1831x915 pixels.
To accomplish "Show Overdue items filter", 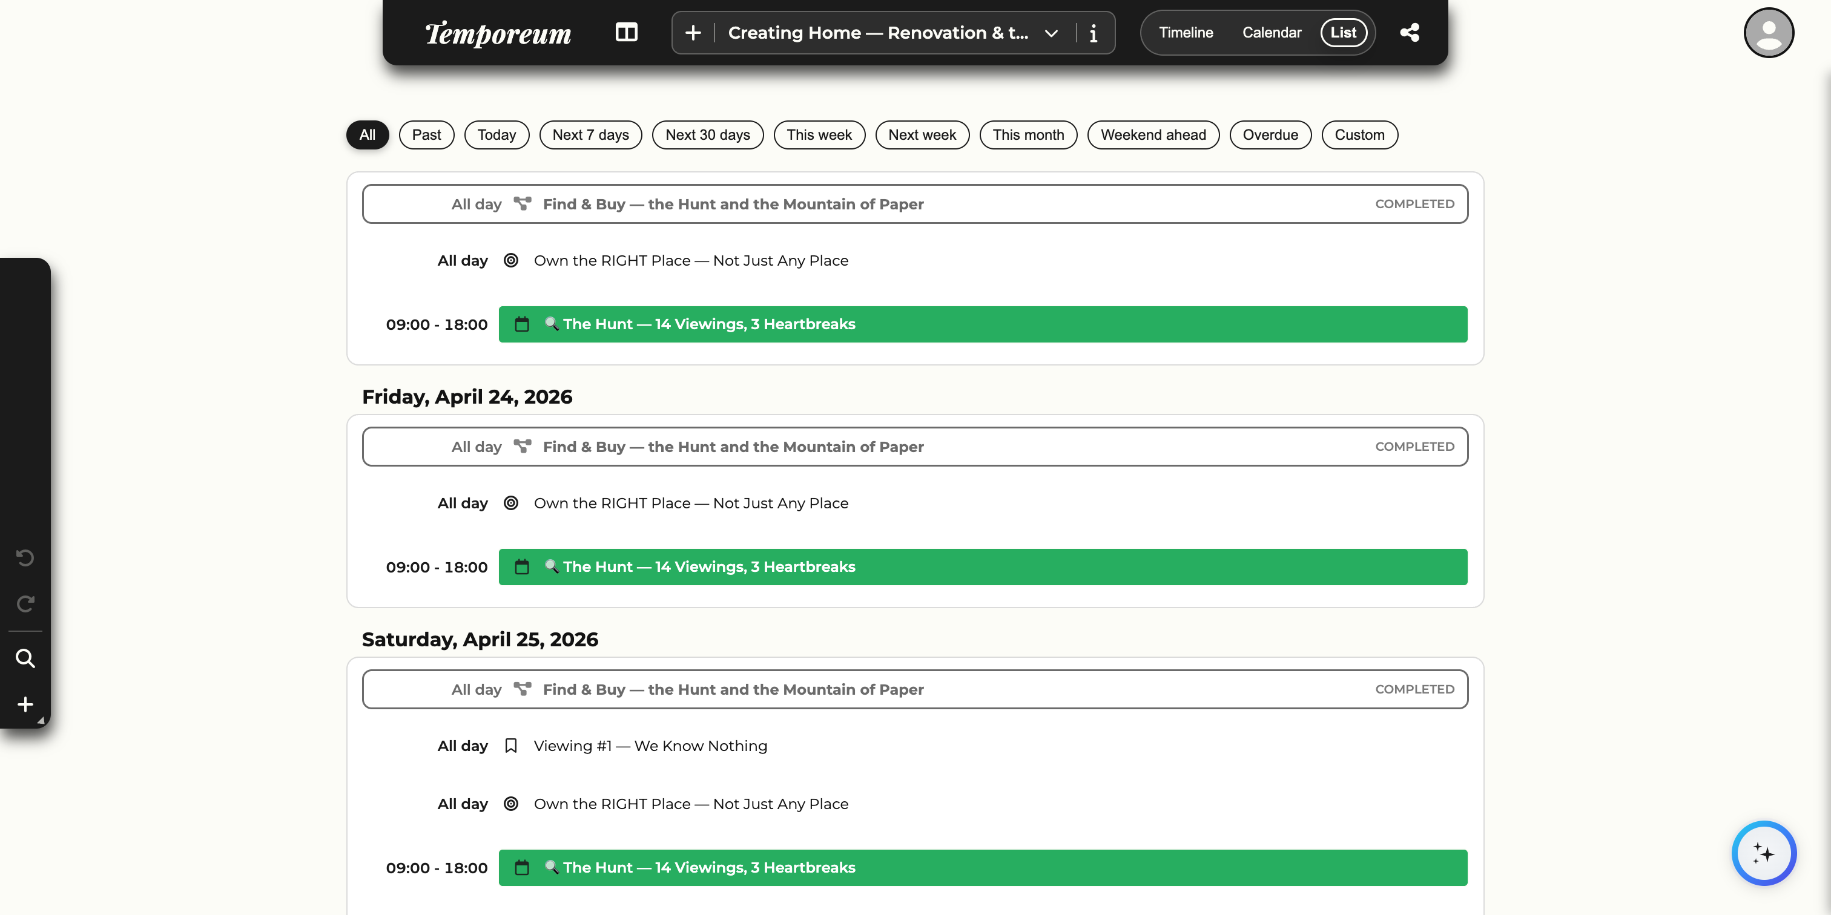I will click(1271, 135).
